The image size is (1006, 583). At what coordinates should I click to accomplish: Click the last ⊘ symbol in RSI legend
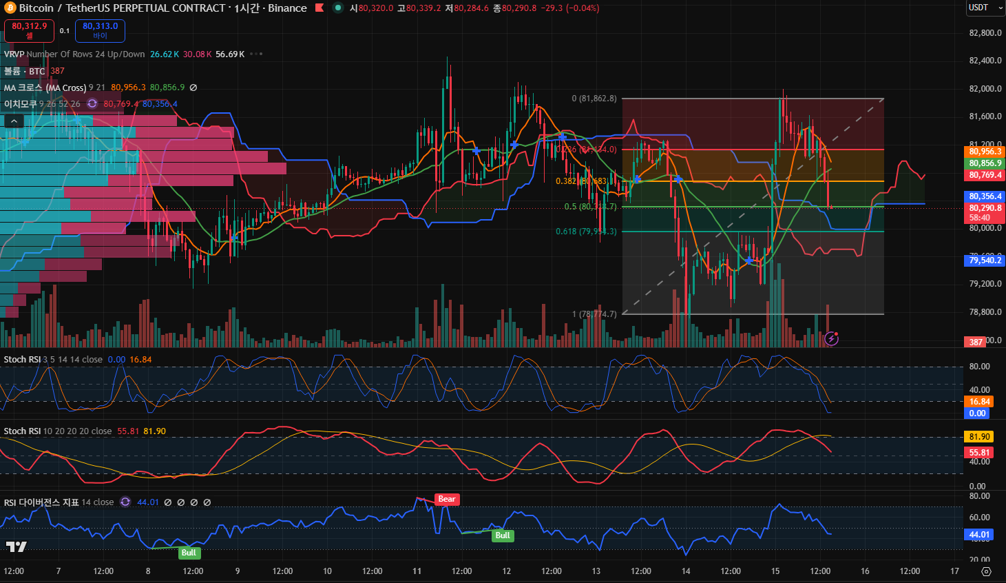click(x=207, y=502)
